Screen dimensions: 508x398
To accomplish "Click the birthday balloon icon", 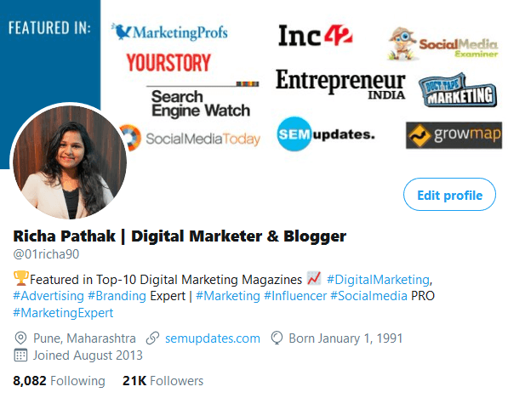I will [277, 338].
